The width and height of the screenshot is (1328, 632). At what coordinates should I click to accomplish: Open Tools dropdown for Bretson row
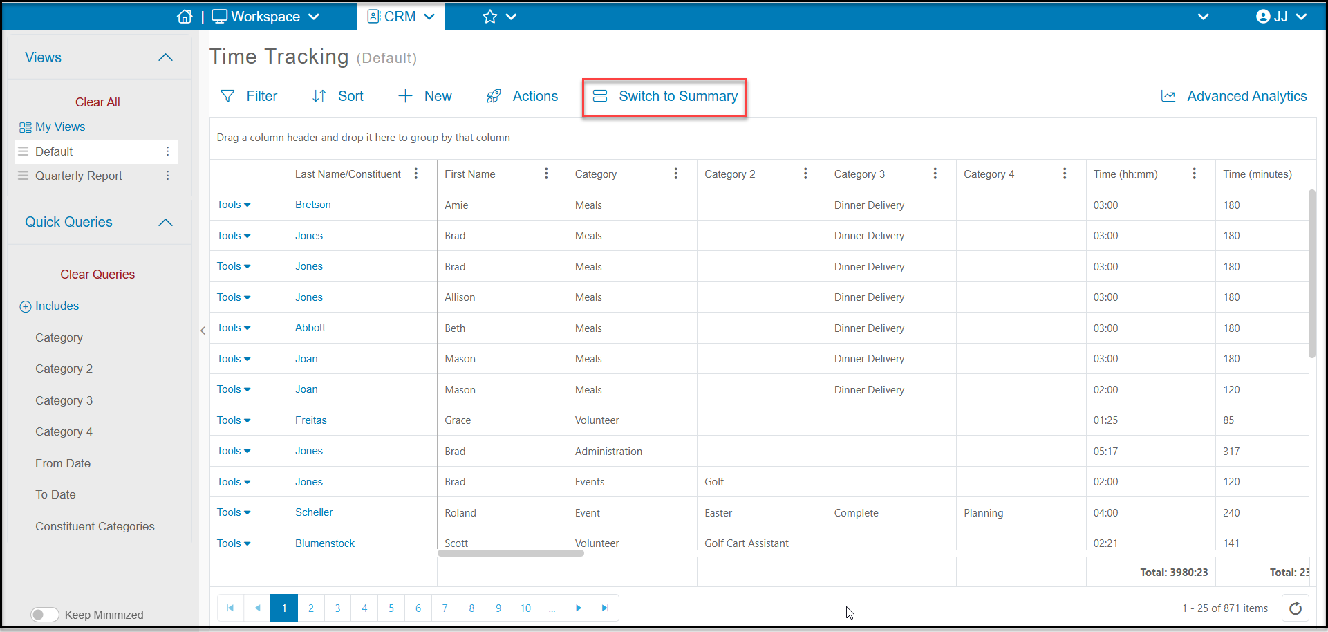click(234, 205)
